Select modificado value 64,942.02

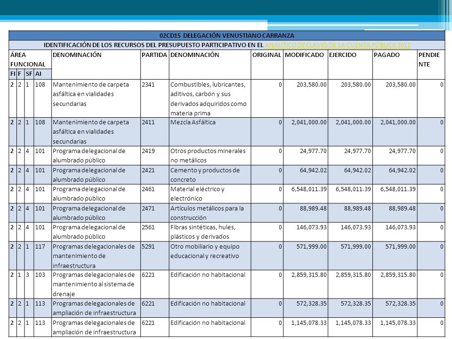coord(314,170)
